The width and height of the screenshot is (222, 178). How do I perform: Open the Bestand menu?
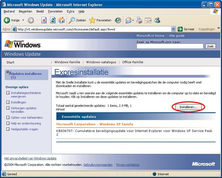[9, 11]
